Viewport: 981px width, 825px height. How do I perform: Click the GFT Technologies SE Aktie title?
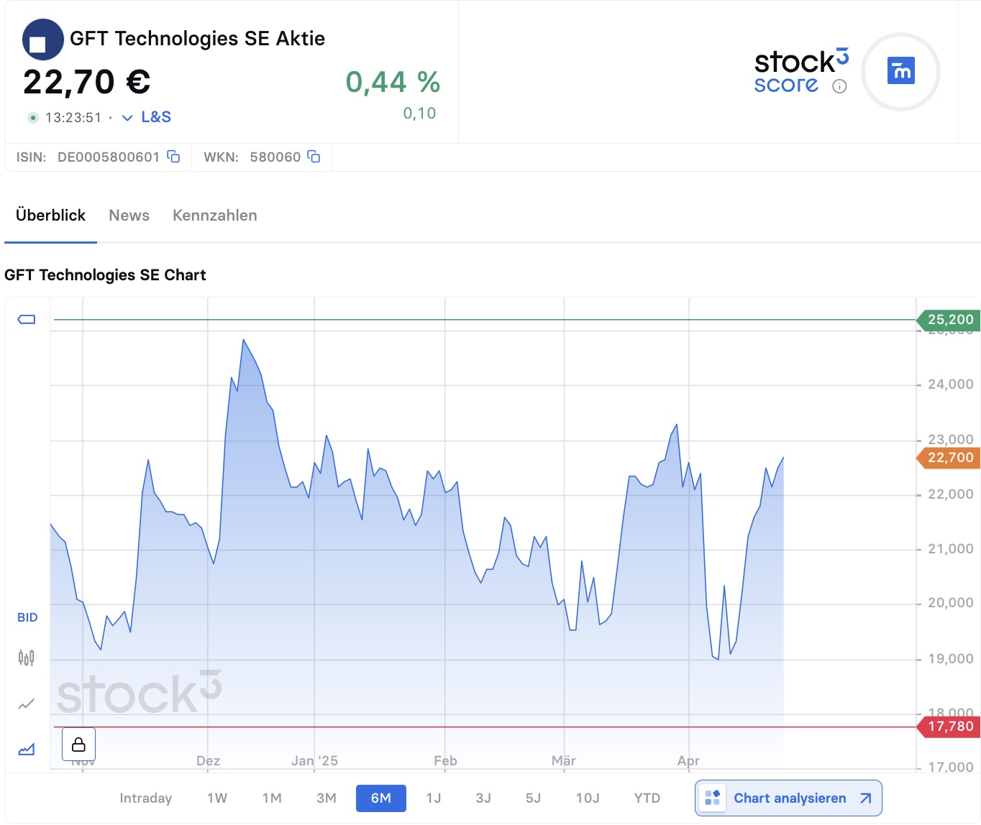click(197, 39)
